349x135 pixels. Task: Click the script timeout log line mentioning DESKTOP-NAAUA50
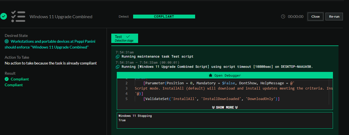[217, 67]
